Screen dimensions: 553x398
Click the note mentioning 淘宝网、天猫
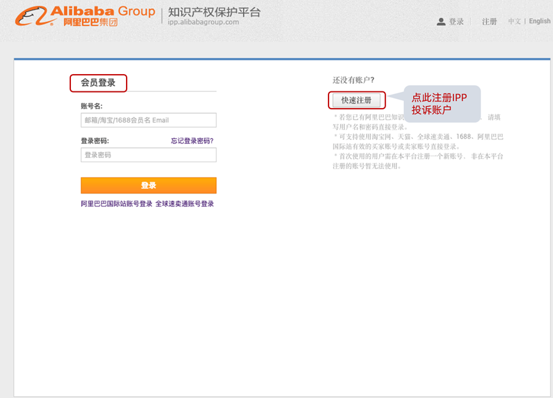point(418,141)
